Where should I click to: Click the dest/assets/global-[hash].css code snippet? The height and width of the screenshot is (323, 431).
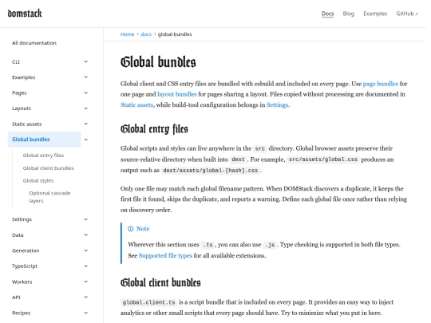(x=211, y=171)
